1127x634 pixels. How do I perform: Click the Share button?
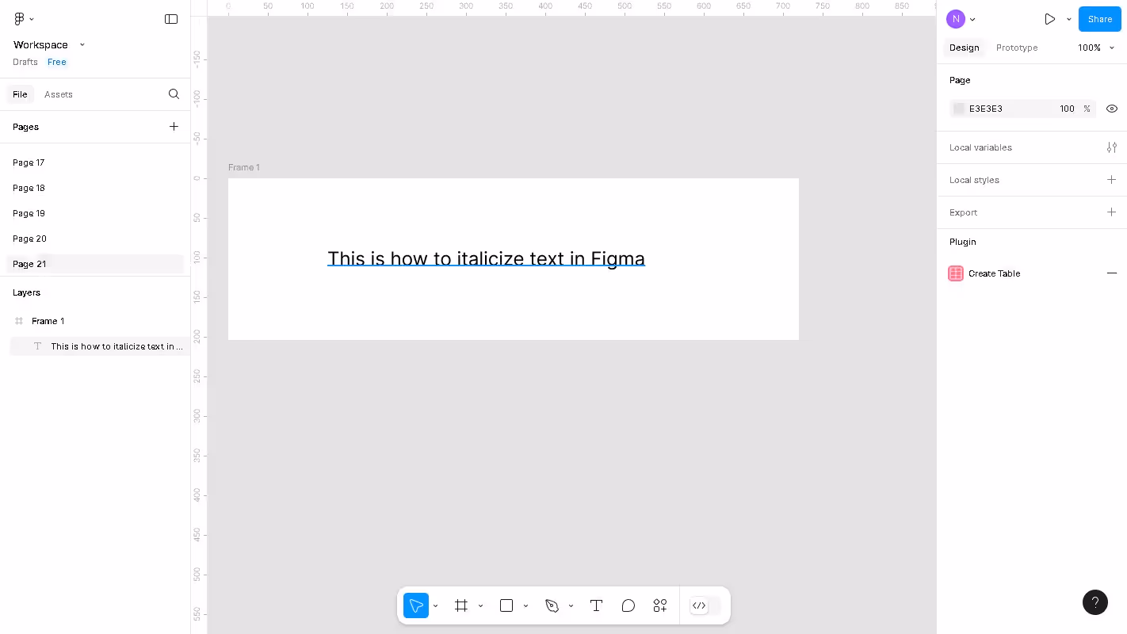(1100, 19)
